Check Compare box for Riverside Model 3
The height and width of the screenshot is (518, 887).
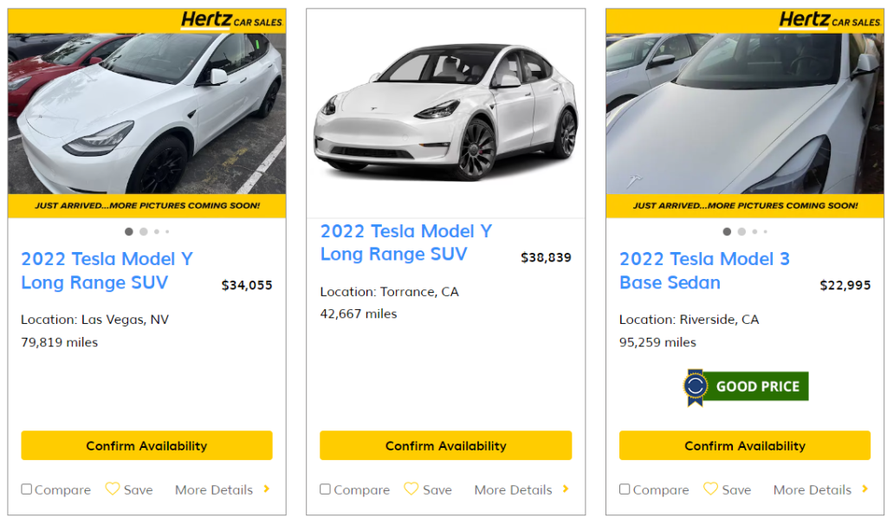point(625,489)
